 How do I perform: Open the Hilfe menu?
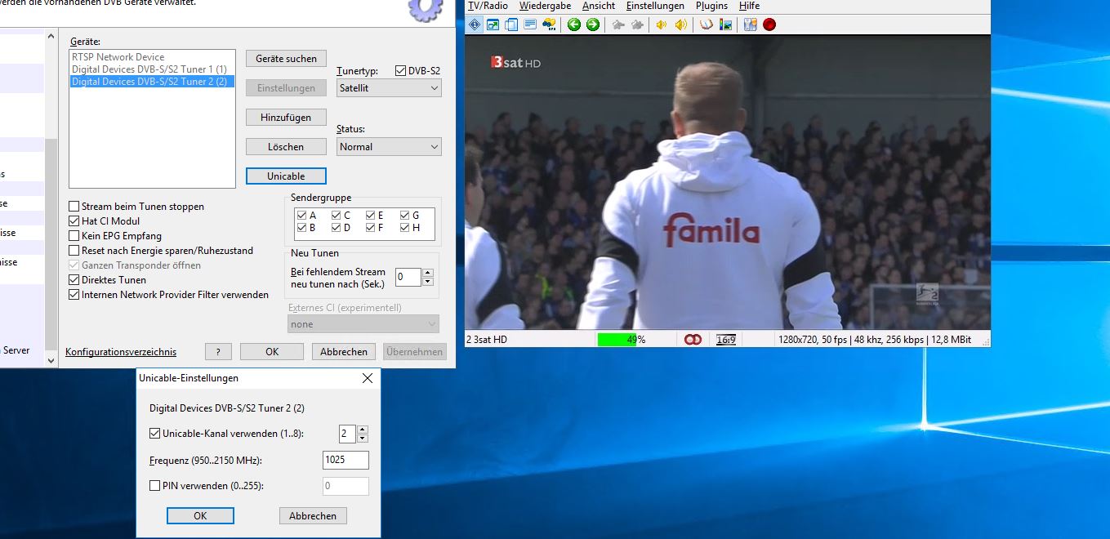click(x=749, y=6)
